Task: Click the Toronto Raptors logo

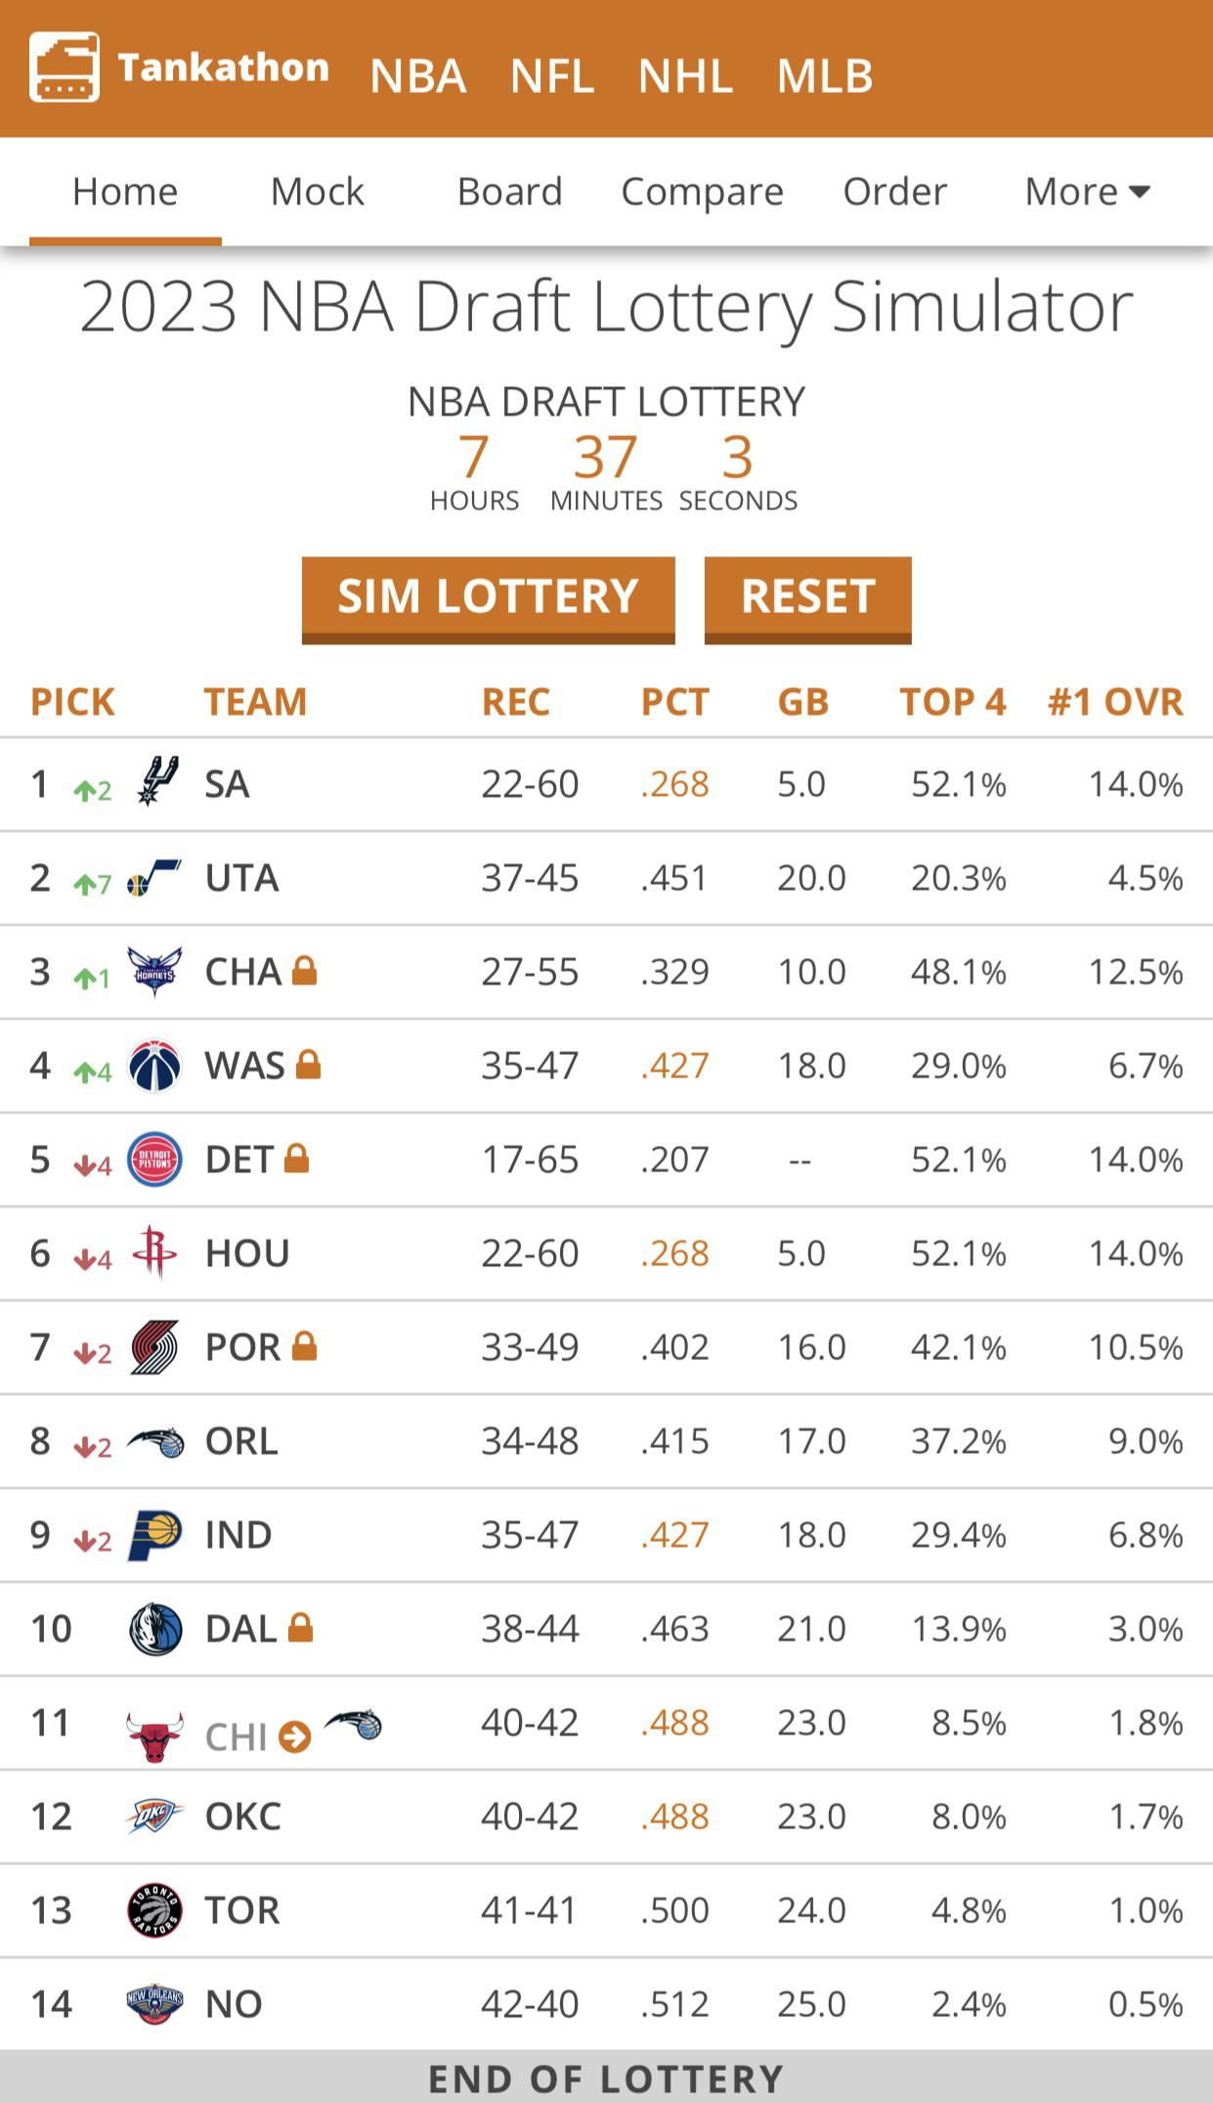Action: [x=155, y=1909]
